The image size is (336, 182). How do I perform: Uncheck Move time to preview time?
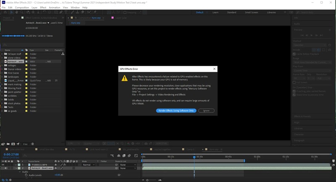tap(294, 95)
